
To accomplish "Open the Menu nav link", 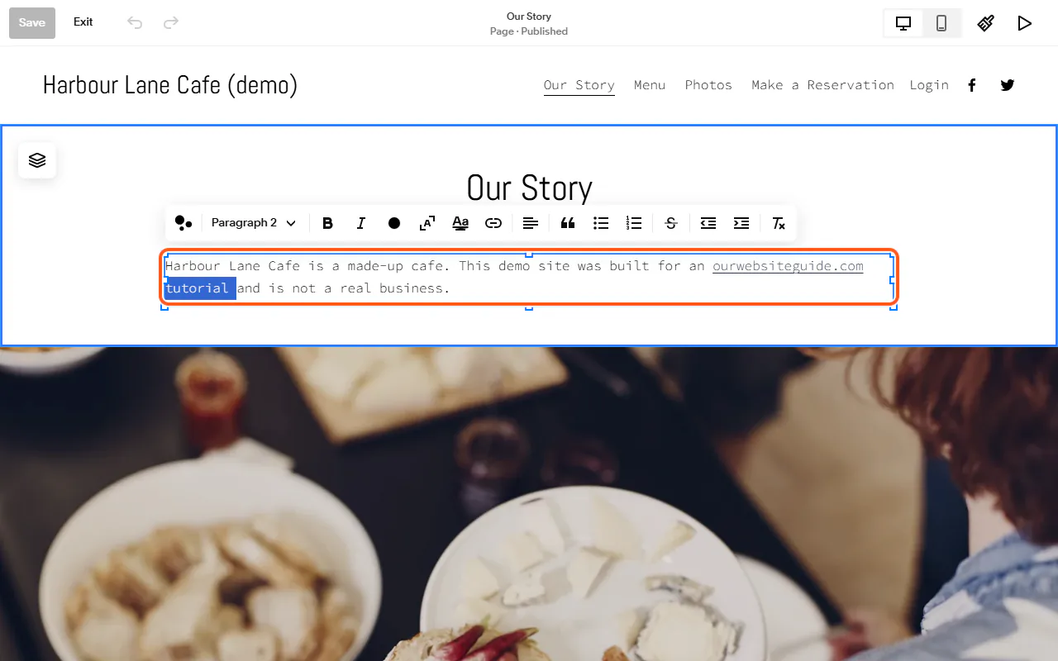I will 650,85.
